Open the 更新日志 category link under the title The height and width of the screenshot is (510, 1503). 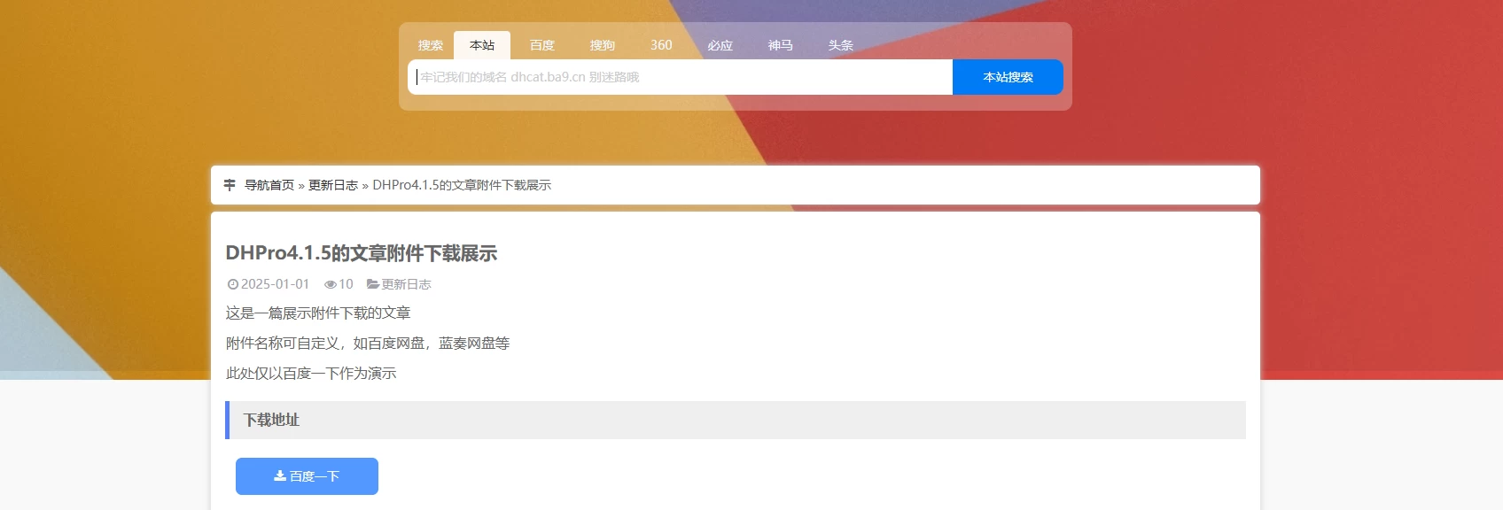pos(406,284)
